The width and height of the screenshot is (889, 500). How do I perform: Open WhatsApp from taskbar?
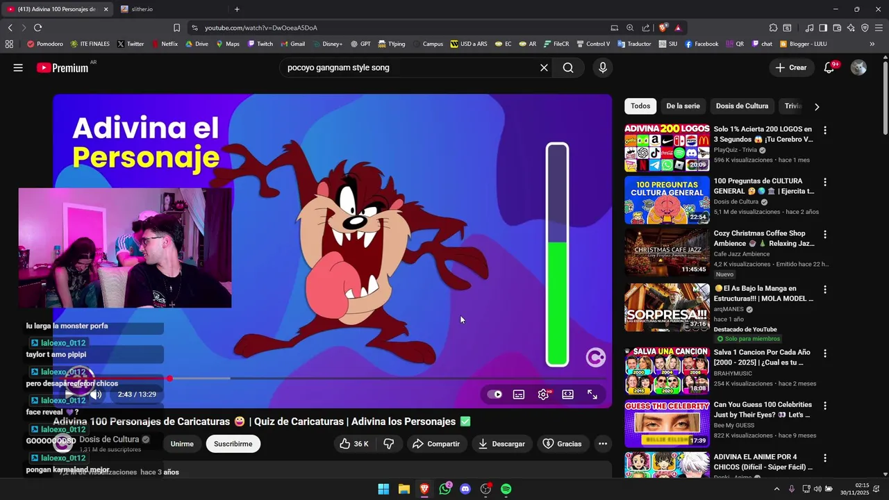click(445, 489)
